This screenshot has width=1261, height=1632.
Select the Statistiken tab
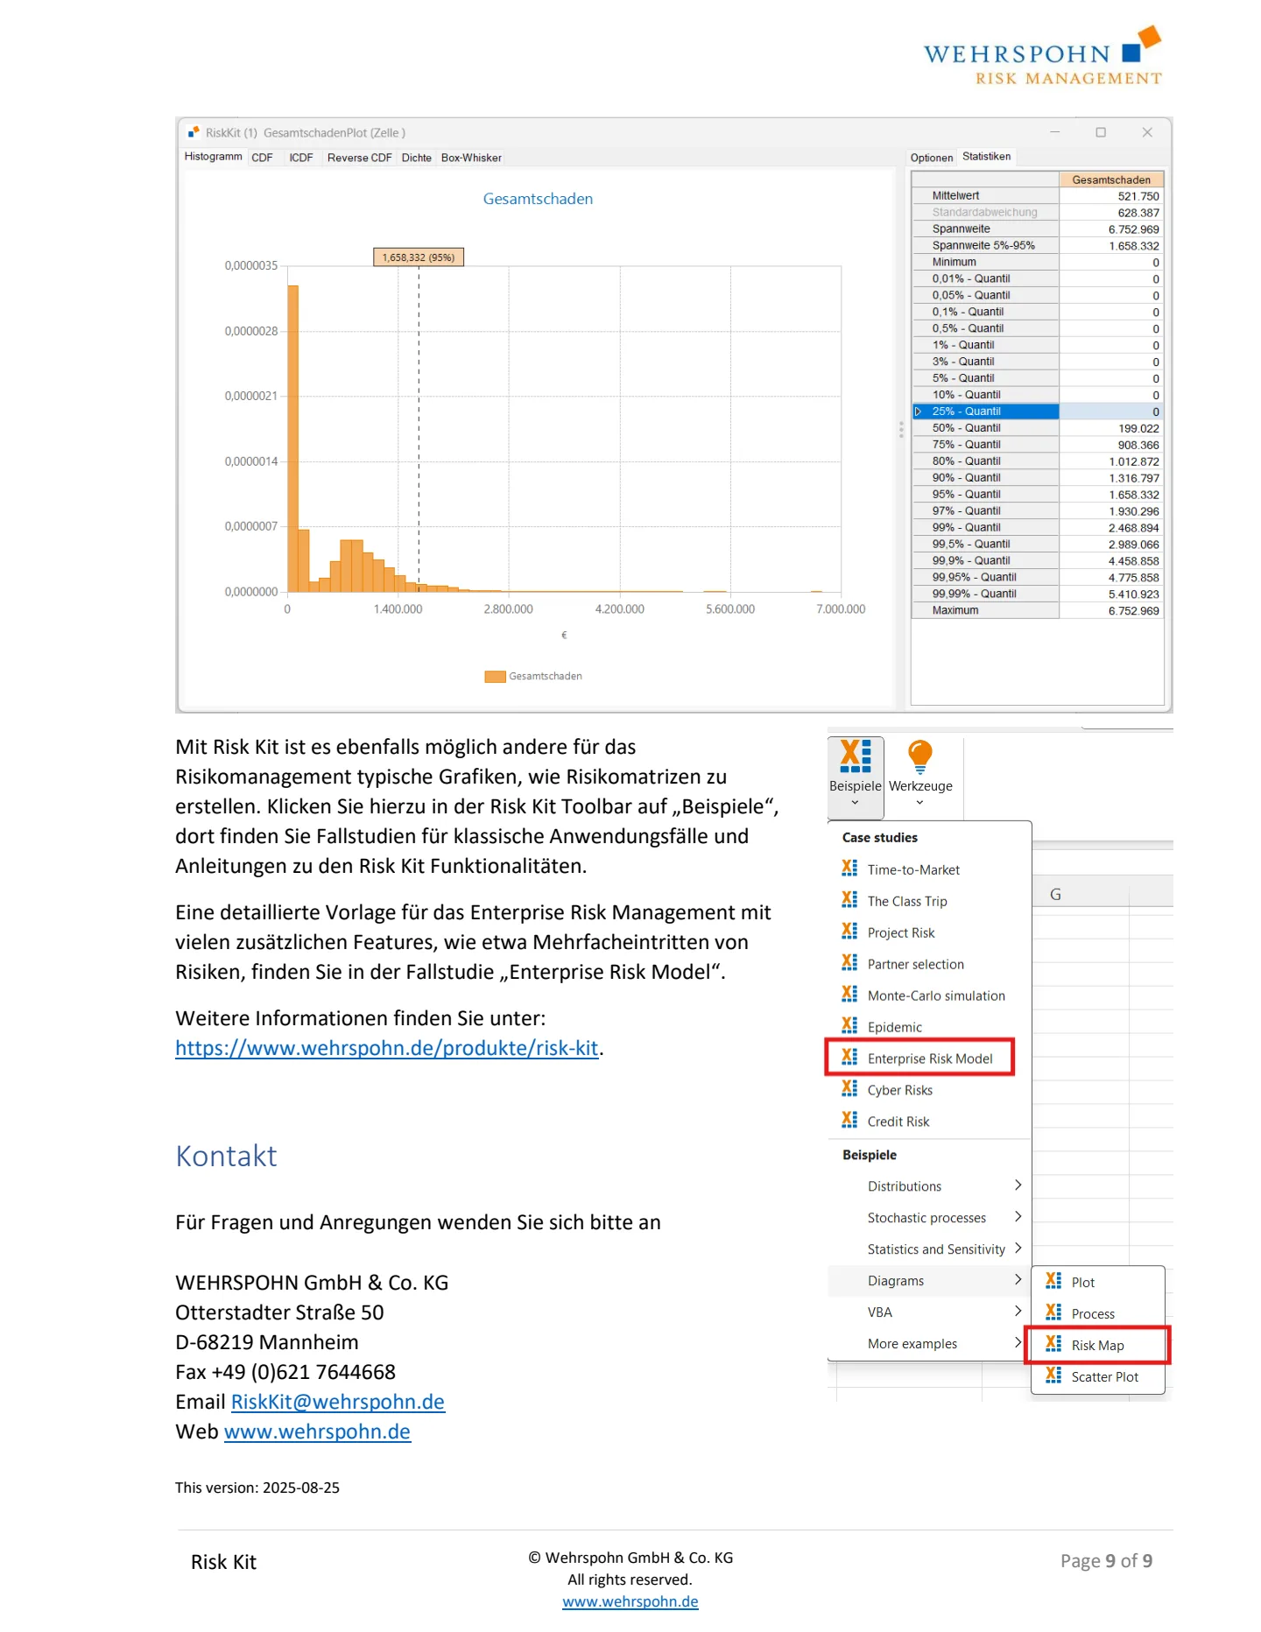coord(986,157)
